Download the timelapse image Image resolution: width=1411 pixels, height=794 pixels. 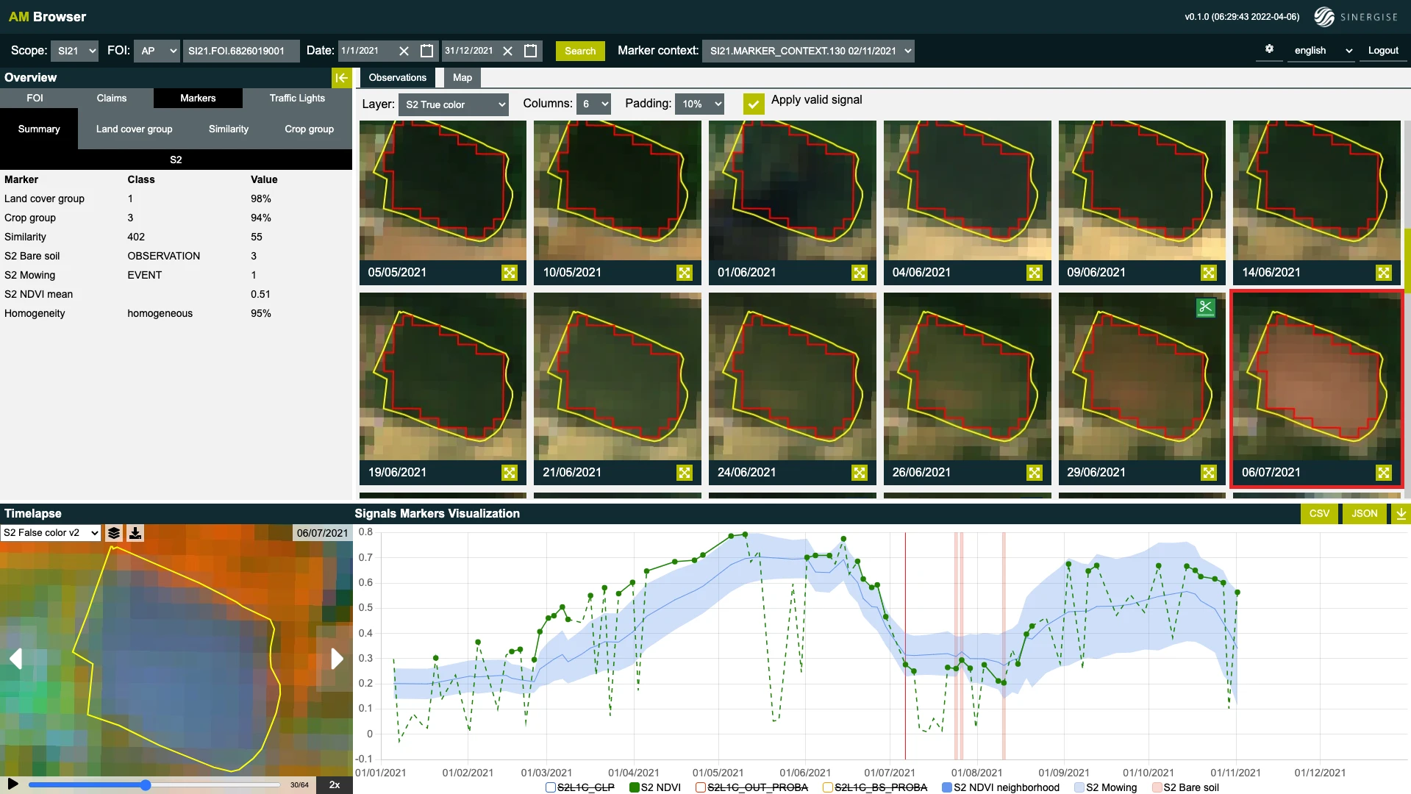(x=135, y=533)
